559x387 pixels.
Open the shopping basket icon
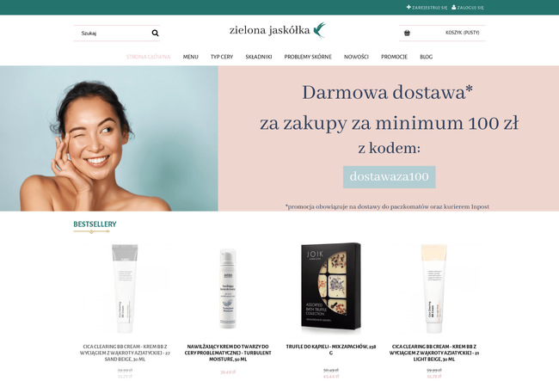pos(407,34)
